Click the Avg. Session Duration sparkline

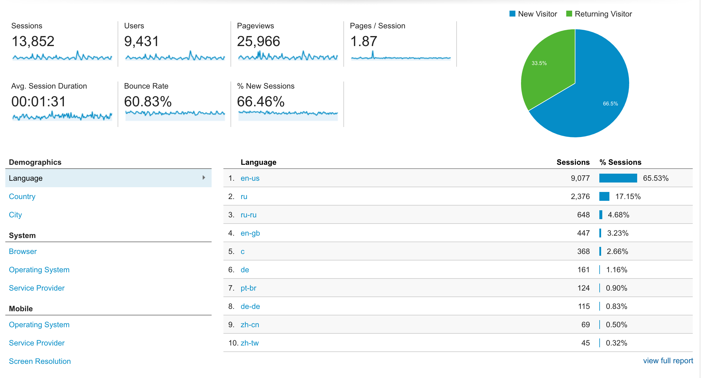62,116
